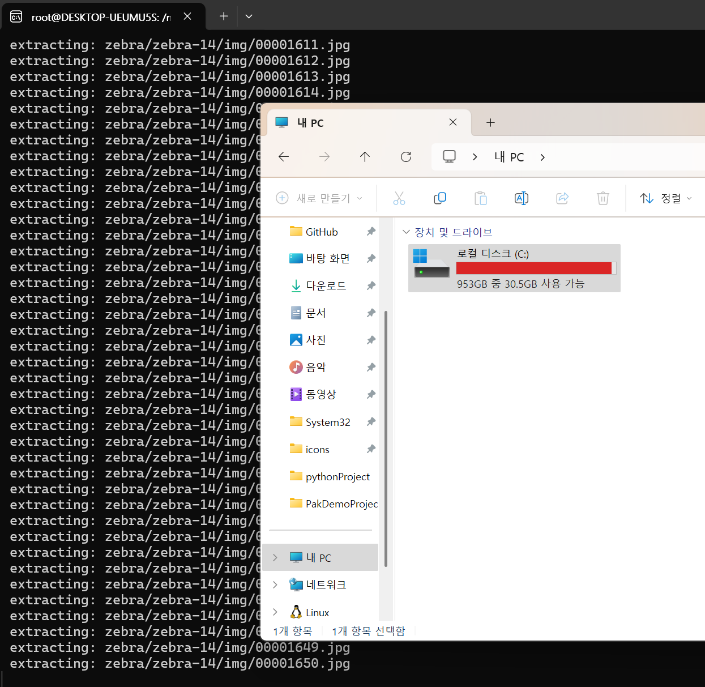Go up one folder level
This screenshot has width=705, height=687.
(x=365, y=157)
